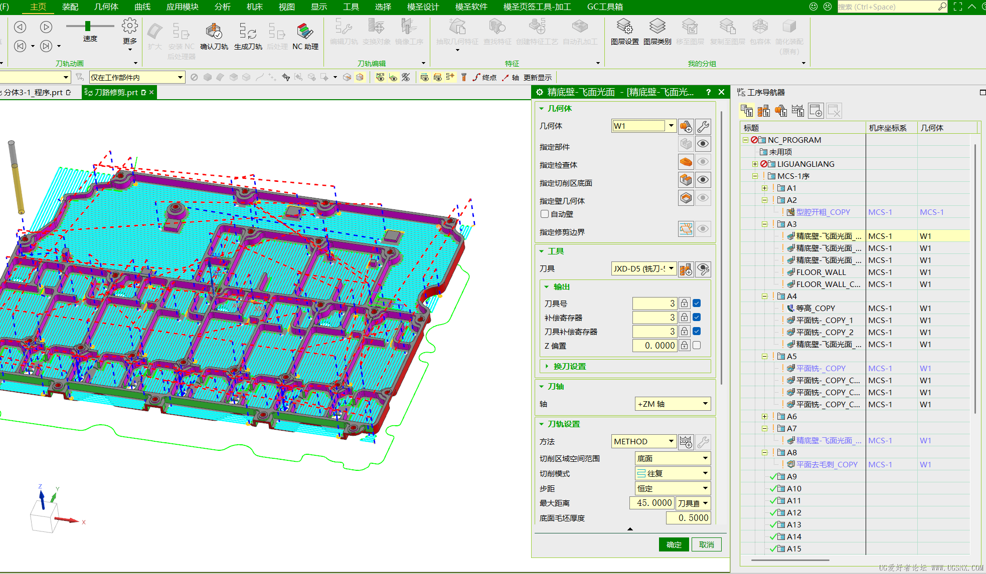
Task: Click the new tool icon beside JXD-D5
Action: pos(686,269)
